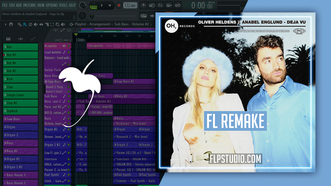Select the Conga Layer pattern
Image resolution: width=331 pixels, height=186 pixels.
[x=21, y=95]
